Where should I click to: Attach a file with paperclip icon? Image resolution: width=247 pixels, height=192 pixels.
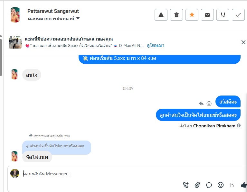click(197, 185)
